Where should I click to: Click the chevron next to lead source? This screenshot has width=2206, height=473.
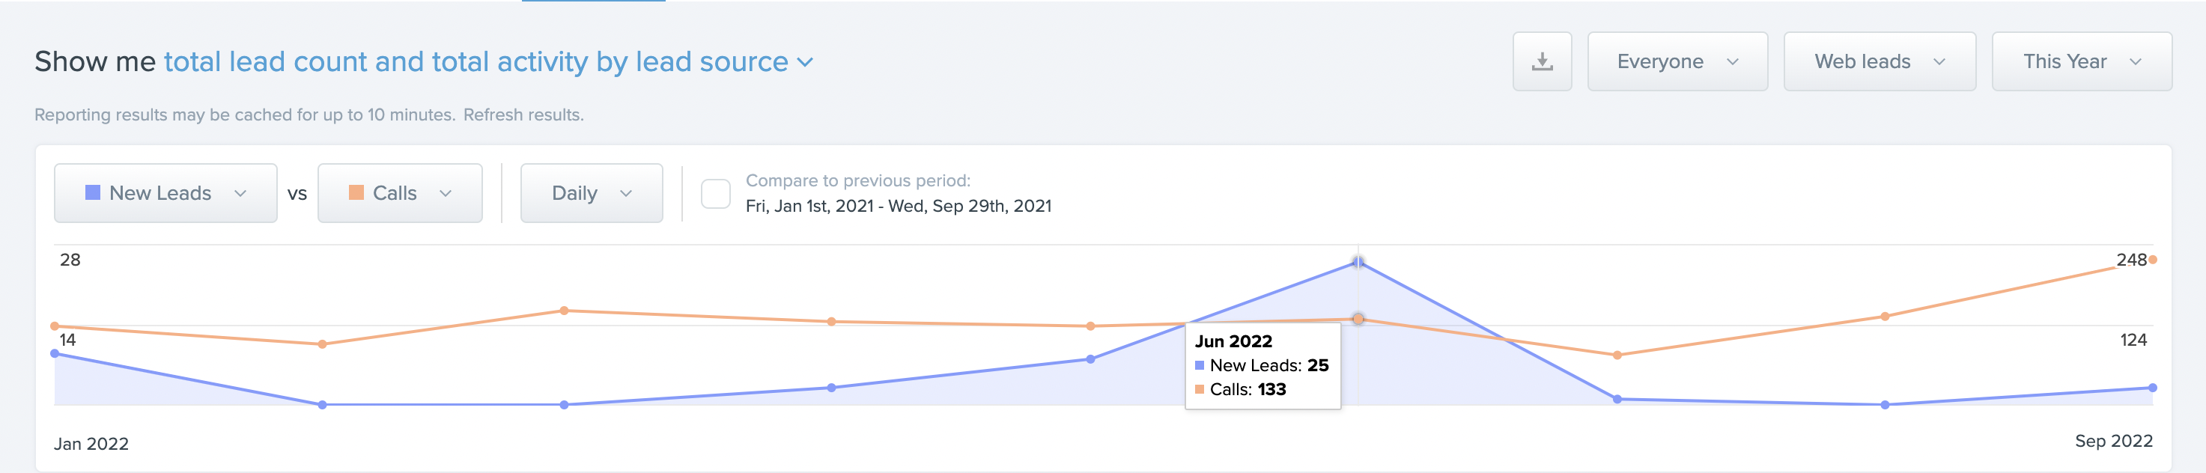805,62
